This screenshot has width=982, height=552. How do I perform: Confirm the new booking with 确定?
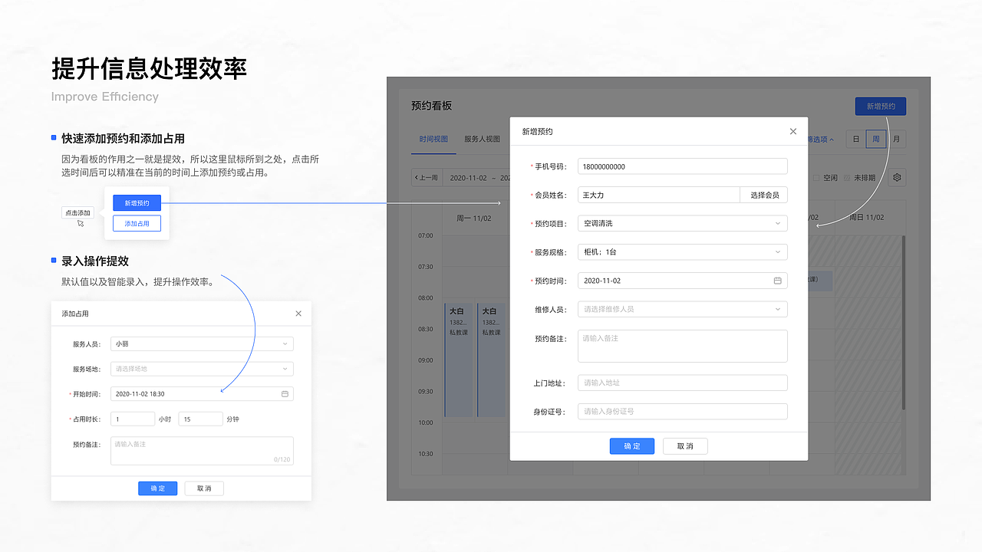pyautogui.click(x=631, y=445)
